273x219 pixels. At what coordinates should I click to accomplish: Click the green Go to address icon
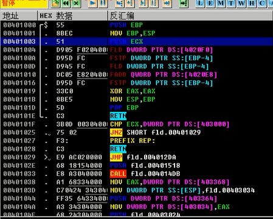click(184, 4)
